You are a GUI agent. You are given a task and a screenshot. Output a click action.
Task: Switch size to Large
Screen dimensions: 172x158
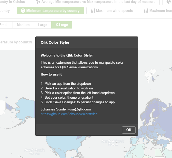pos(43,25)
